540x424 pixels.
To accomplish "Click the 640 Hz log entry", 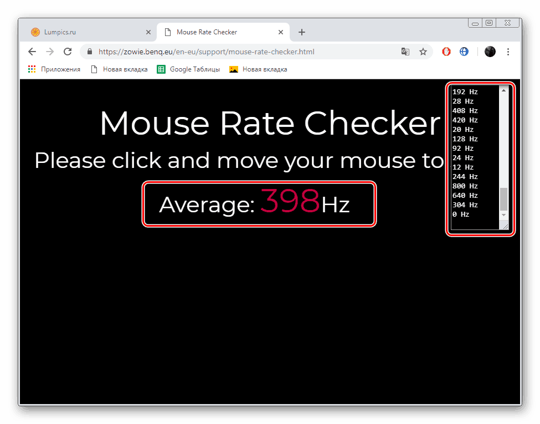I will tap(465, 196).
